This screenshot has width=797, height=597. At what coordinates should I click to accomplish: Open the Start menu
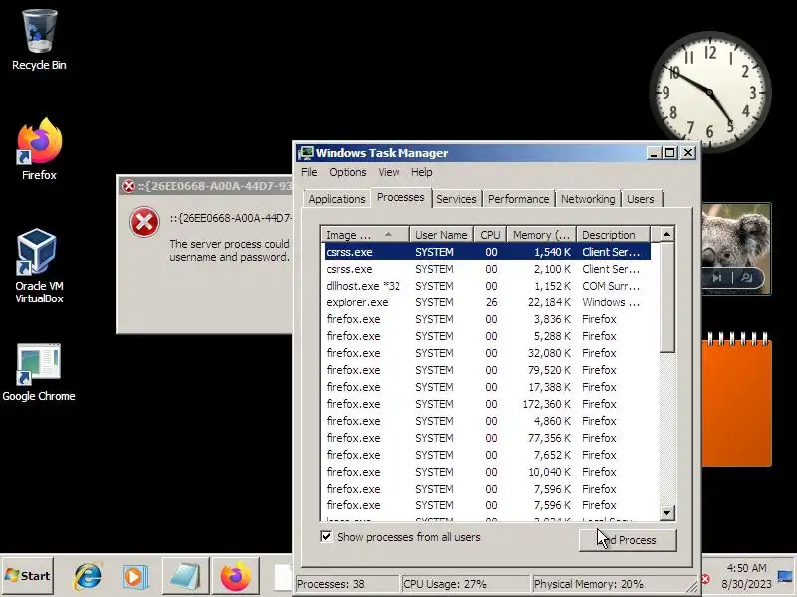pyautogui.click(x=28, y=576)
